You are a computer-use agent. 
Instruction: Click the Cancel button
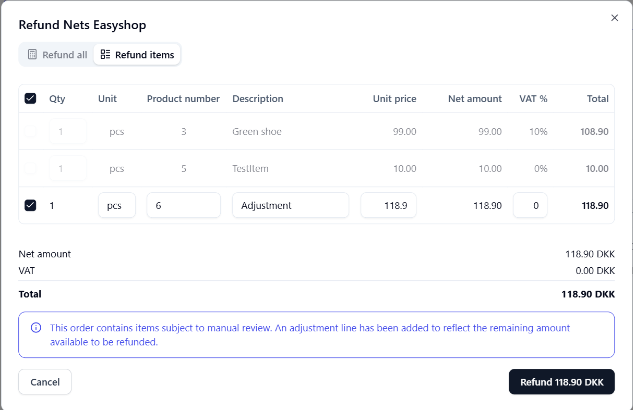[x=45, y=382]
